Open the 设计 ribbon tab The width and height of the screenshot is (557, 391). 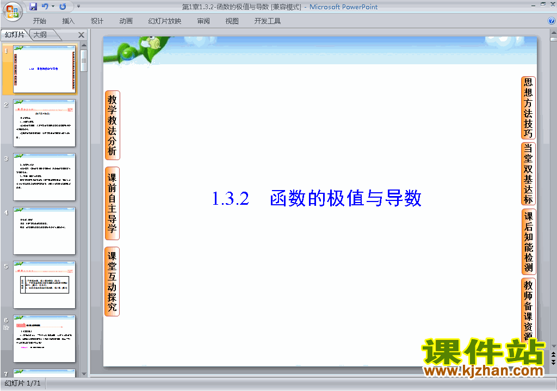pyautogui.click(x=97, y=21)
